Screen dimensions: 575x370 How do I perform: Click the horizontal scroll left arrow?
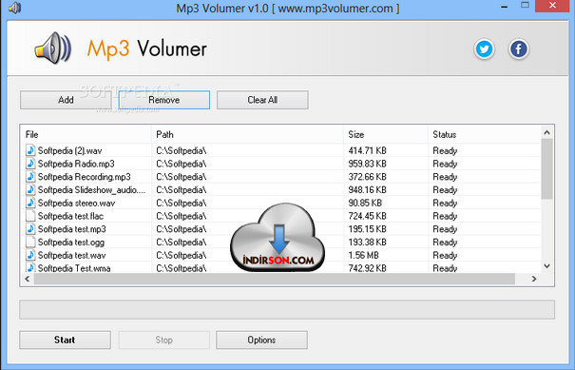click(28, 279)
